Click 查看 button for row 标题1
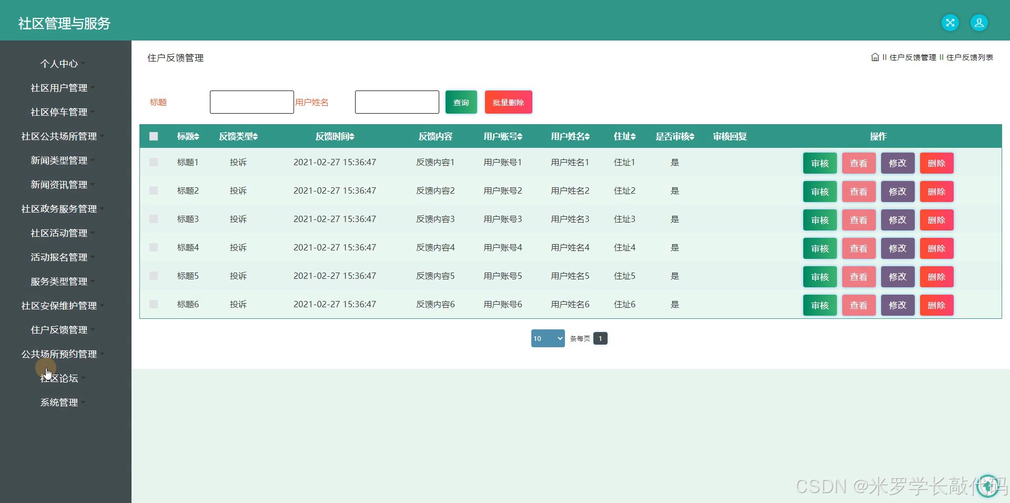The image size is (1010, 503). [858, 163]
